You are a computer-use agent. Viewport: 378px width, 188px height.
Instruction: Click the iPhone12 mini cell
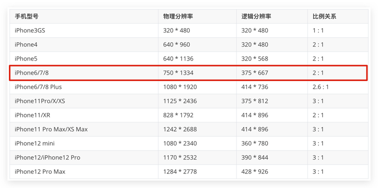coord(35,144)
